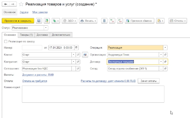Image resolution: width=190 pixels, height=118 pixels.
Task: Enable the Реализация по заказу checkbox
Action: point(6,41)
